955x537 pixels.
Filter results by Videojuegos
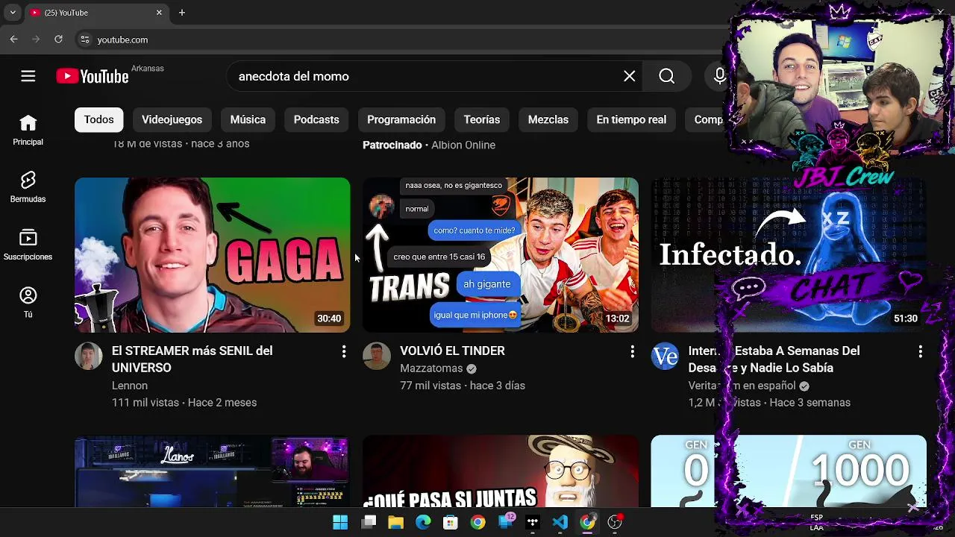pos(172,119)
